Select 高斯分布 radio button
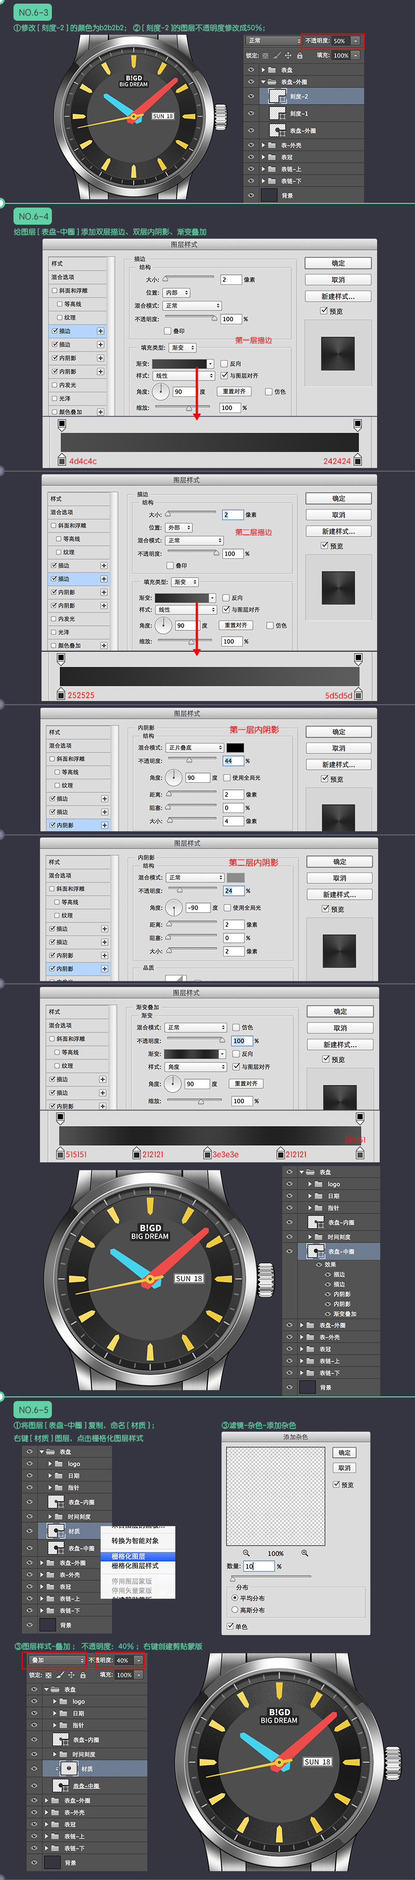 [x=235, y=1609]
